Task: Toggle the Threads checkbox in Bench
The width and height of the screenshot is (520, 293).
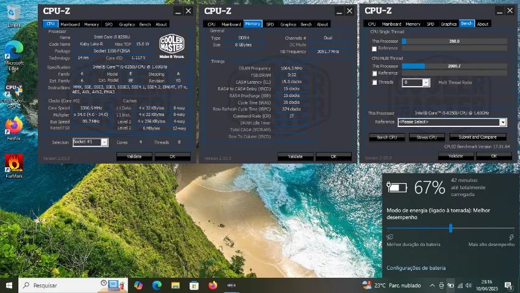Action: click(x=374, y=82)
